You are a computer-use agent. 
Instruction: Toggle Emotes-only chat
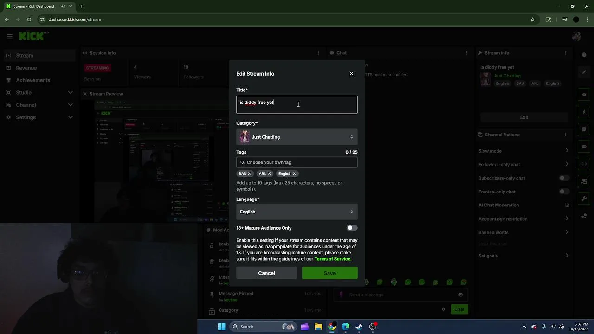coord(564,192)
